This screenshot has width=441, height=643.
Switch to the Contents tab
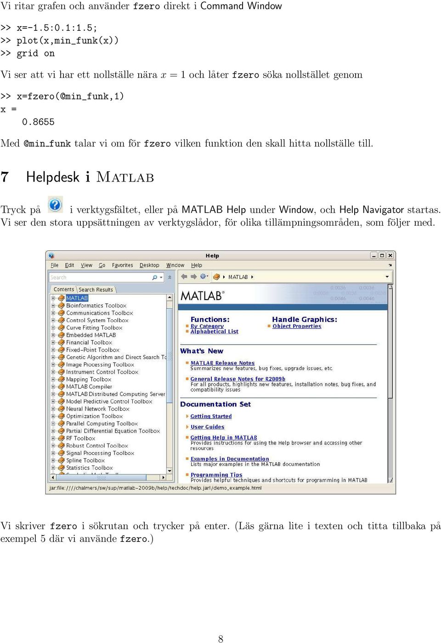[x=63, y=290]
